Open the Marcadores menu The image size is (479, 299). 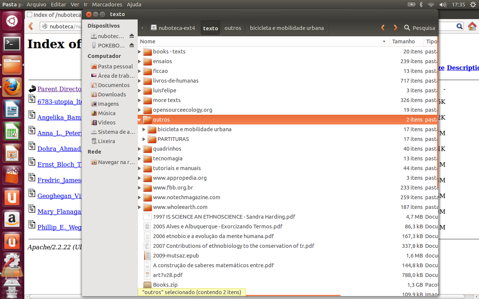(x=107, y=4)
